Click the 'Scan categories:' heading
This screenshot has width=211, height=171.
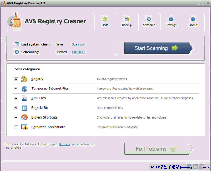[x=28, y=69]
